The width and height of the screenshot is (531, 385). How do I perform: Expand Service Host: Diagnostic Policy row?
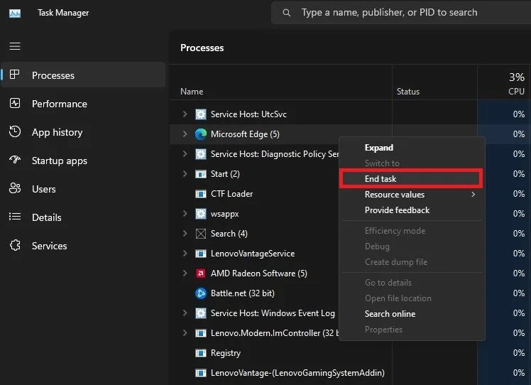pos(185,153)
